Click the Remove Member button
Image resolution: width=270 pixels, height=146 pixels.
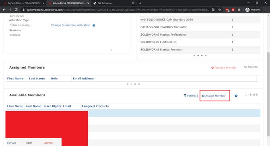pos(224,68)
